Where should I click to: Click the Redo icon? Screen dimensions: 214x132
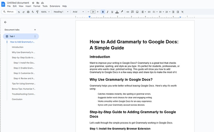(24, 12)
